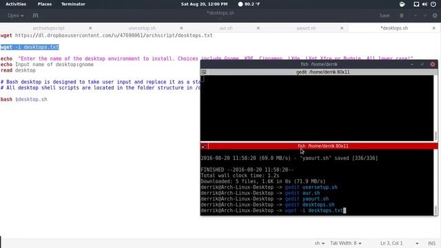Click the 'Total wall clock time: 1.2s' line
441x248 pixels.
click(x=240, y=176)
